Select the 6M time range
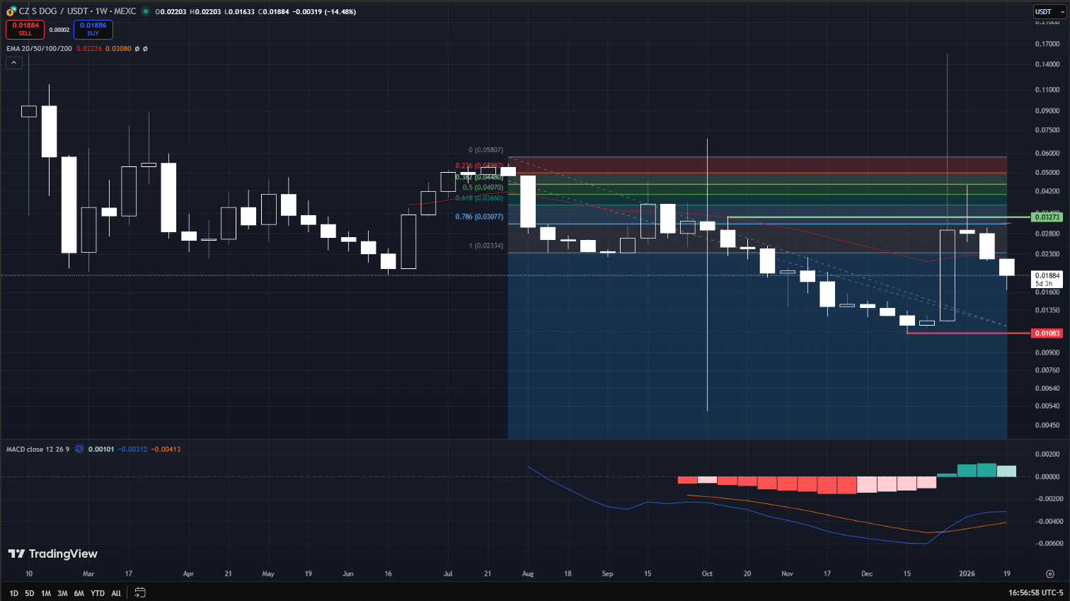 (x=79, y=593)
